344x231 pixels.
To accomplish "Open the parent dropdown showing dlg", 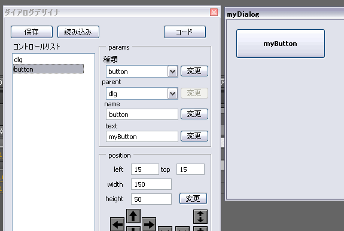I will [173, 94].
